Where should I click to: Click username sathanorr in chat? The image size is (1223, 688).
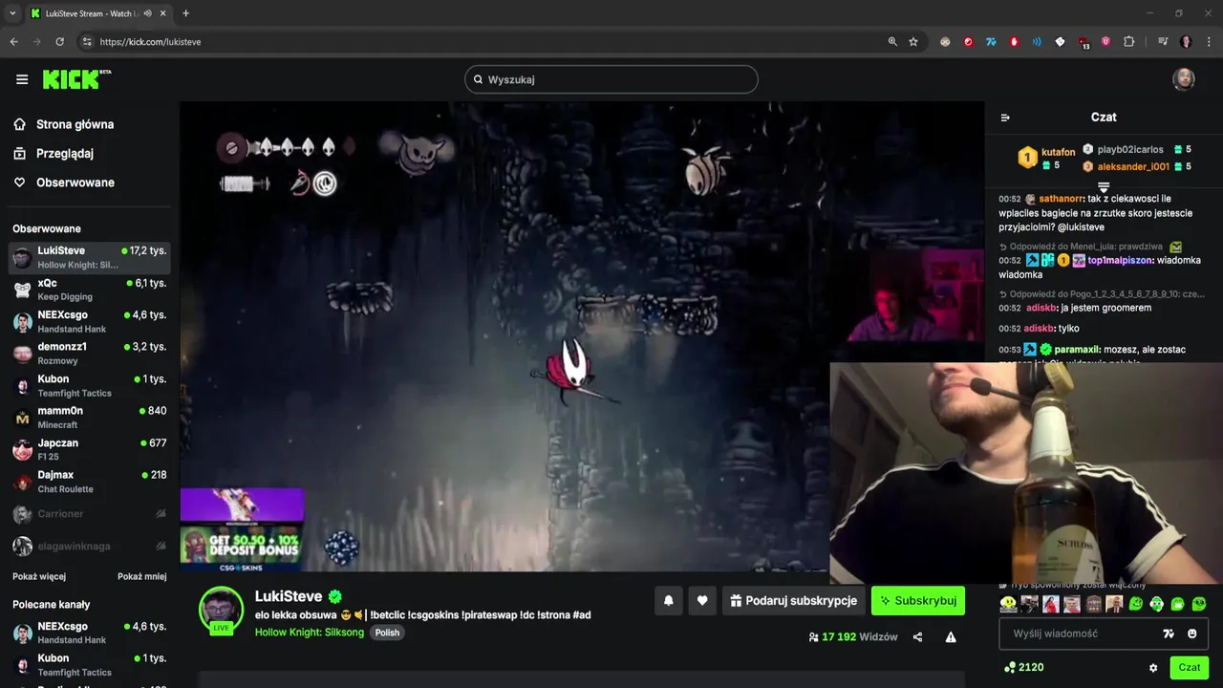[x=1061, y=200]
